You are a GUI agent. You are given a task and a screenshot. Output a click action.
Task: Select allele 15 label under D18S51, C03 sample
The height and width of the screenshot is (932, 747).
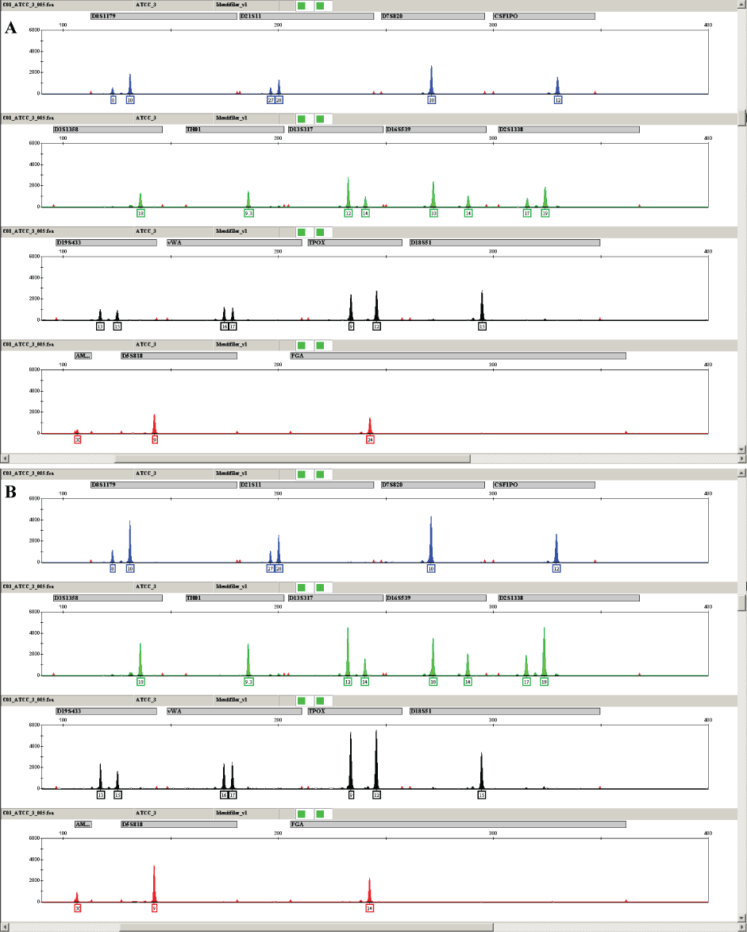point(482,795)
